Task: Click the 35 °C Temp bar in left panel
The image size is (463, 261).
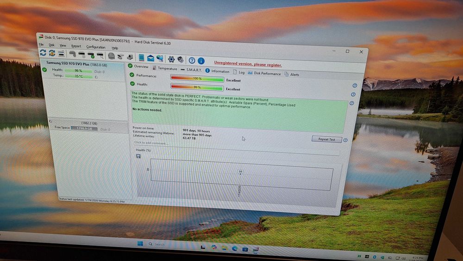Action: (x=79, y=76)
